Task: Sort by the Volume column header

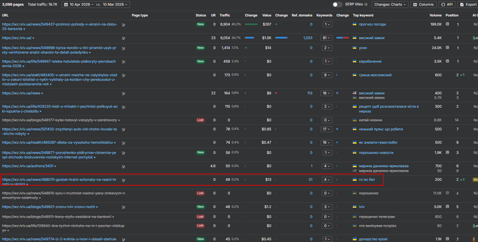Action: (x=435, y=15)
